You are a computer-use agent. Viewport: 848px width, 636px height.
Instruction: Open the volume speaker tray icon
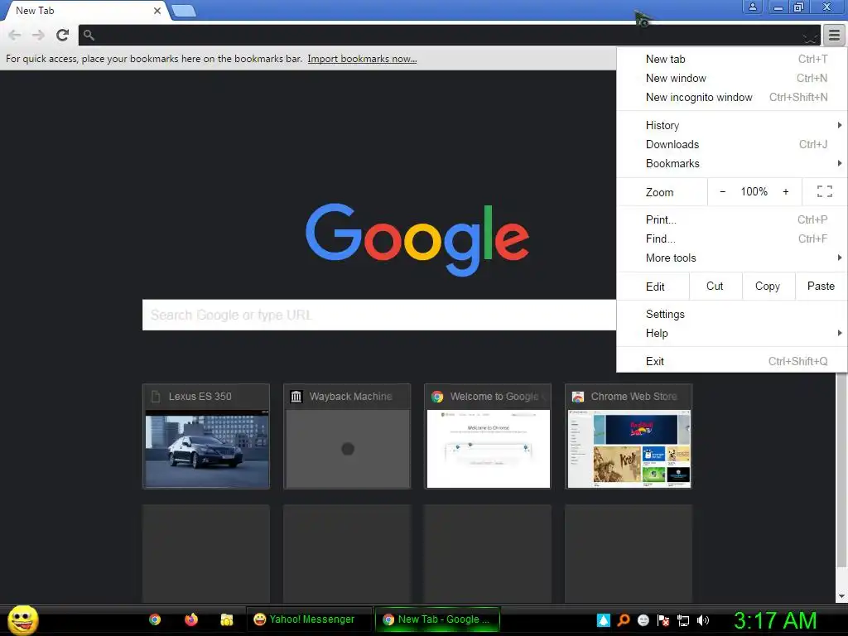[x=703, y=620]
